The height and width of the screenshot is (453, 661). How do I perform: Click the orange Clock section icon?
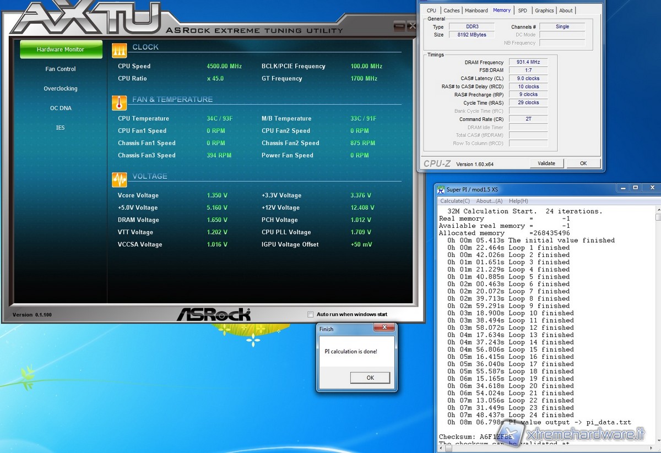(x=120, y=51)
